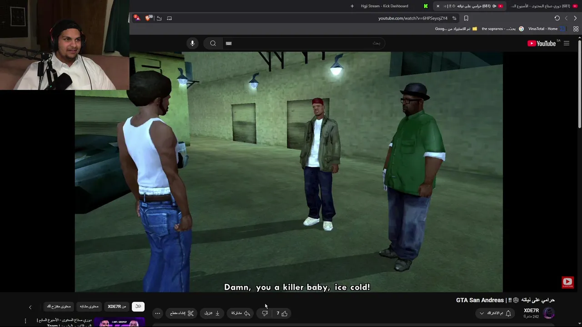Open the XDE7R channel name link

click(531, 311)
